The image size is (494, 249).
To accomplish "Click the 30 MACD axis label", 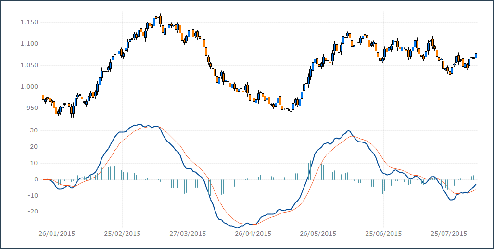I will pos(34,130).
